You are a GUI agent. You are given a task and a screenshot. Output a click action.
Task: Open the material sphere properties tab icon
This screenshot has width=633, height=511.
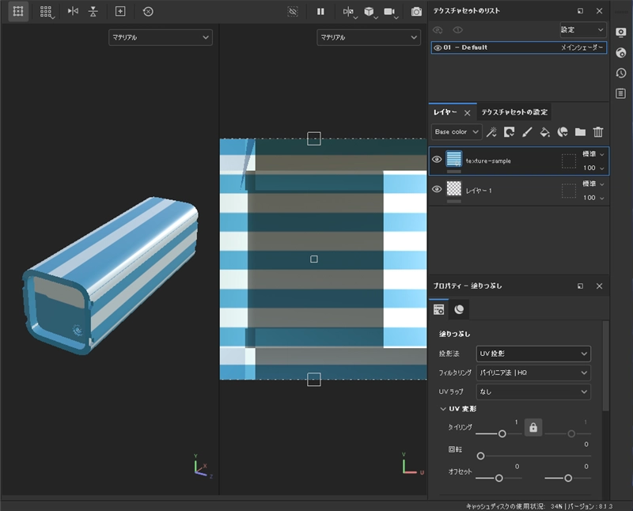pos(459,309)
